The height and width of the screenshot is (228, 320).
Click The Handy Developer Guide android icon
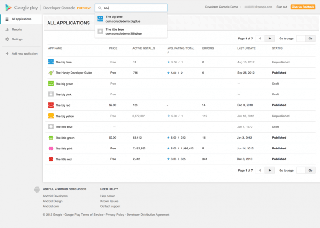pos(51,72)
